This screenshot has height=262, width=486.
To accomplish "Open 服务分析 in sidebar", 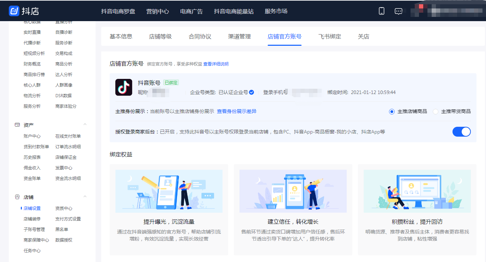I will coord(32,106).
